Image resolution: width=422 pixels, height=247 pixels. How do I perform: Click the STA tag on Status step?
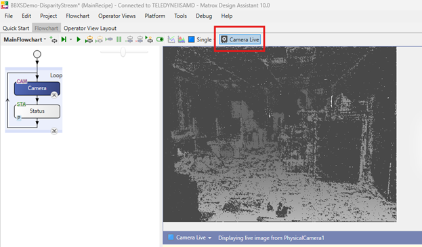coord(21,104)
